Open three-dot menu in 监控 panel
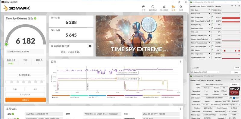241x119 pixels. click(x=180, y=61)
